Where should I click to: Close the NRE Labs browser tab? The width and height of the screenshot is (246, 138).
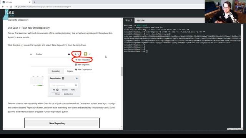pyautogui.click(x=30, y=2)
